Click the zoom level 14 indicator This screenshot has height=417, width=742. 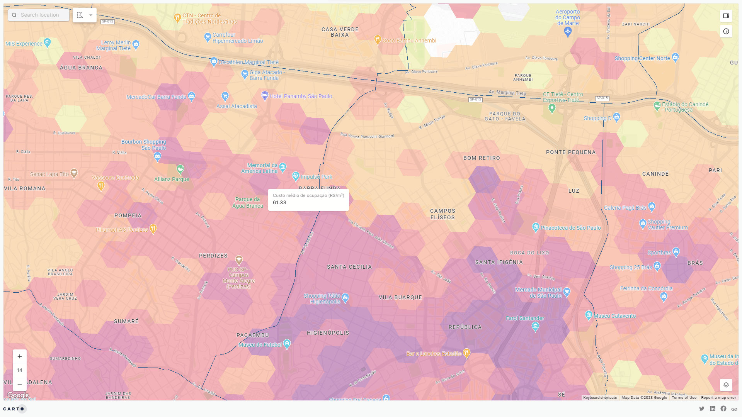coord(20,370)
